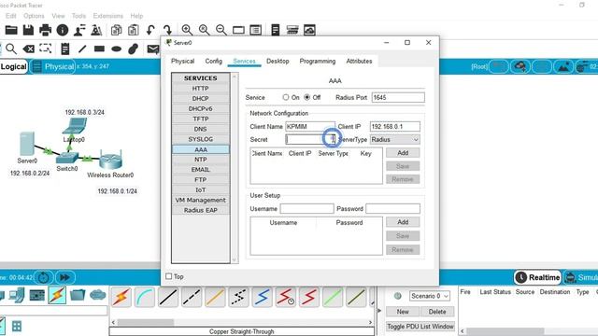Image resolution: width=598 pixels, height=336 pixels.
Task: Open the Options menu
Action: tap(34, 16)
